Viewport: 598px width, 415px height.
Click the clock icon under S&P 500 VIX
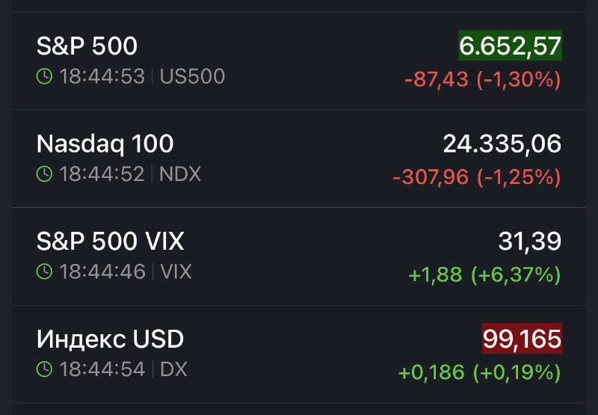(x=45, y=271)
